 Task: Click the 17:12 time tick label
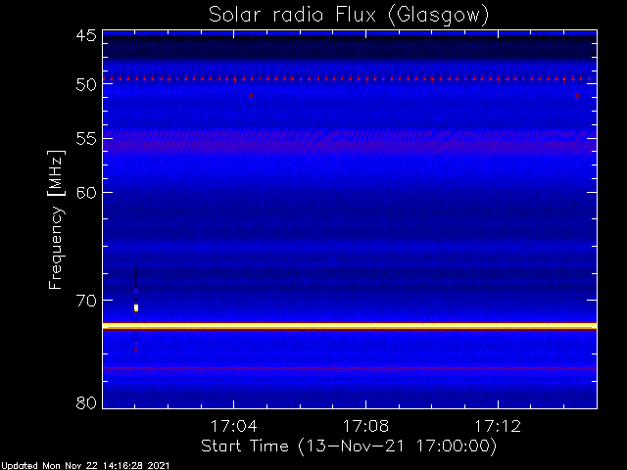coord(498,426)
